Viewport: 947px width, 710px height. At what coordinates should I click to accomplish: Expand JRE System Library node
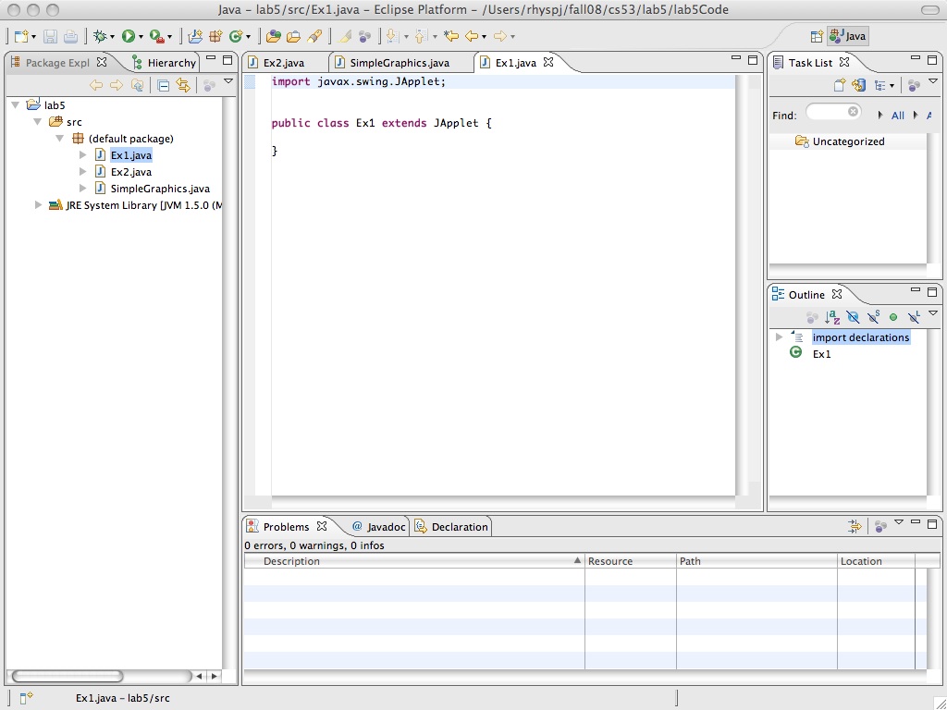pos(38,205)
